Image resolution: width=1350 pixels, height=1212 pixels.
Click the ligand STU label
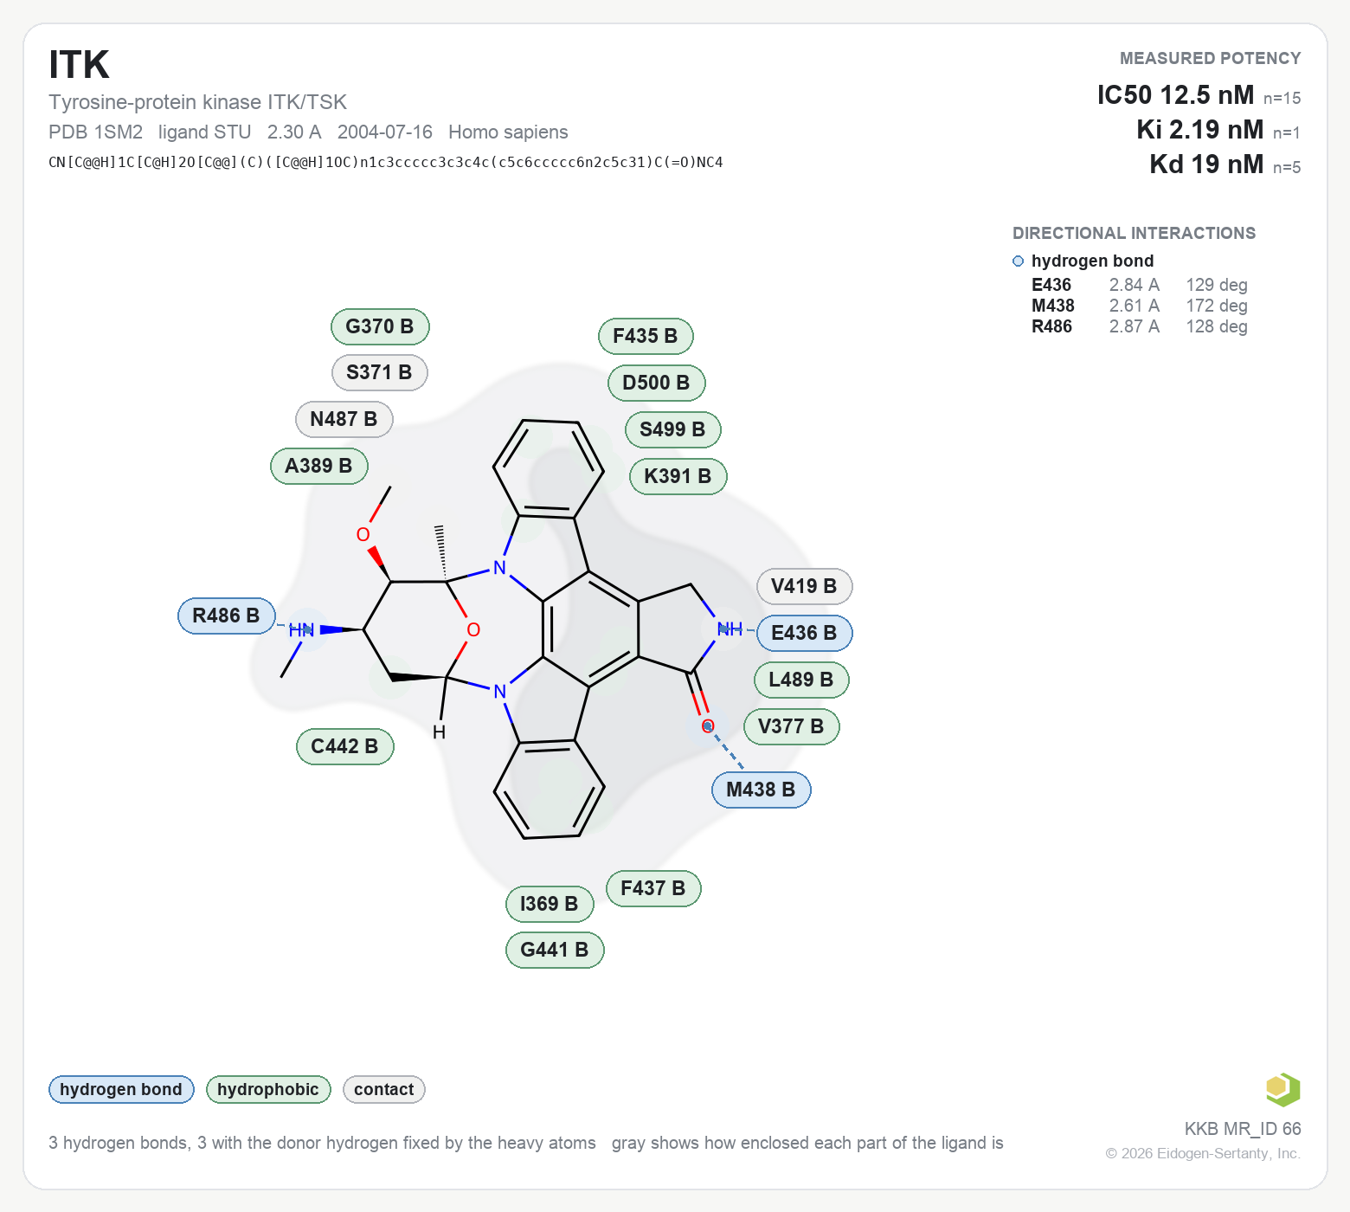coord(204,132)
